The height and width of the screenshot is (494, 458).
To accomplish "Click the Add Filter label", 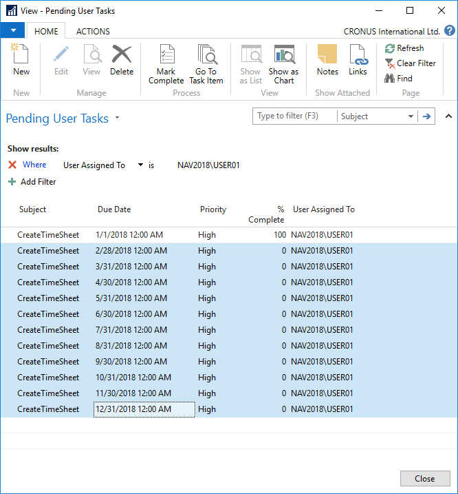I will click(x=38, y=182).
